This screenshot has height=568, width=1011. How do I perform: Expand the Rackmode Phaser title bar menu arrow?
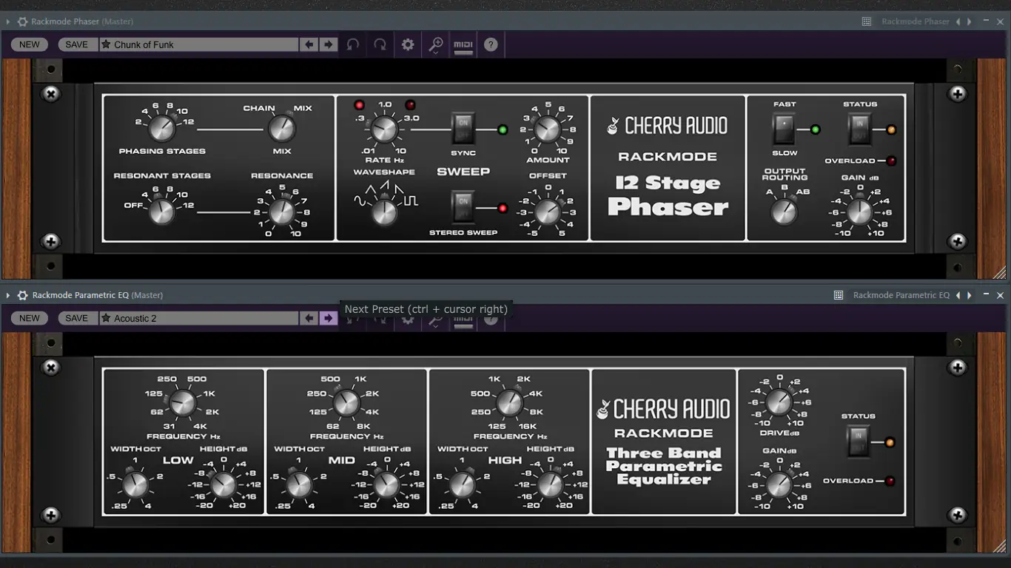click(x=8, y=22)
